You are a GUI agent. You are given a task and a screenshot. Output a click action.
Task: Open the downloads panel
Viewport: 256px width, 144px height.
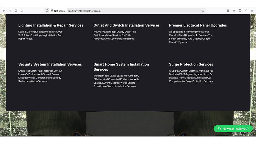(x=234, y=11)
